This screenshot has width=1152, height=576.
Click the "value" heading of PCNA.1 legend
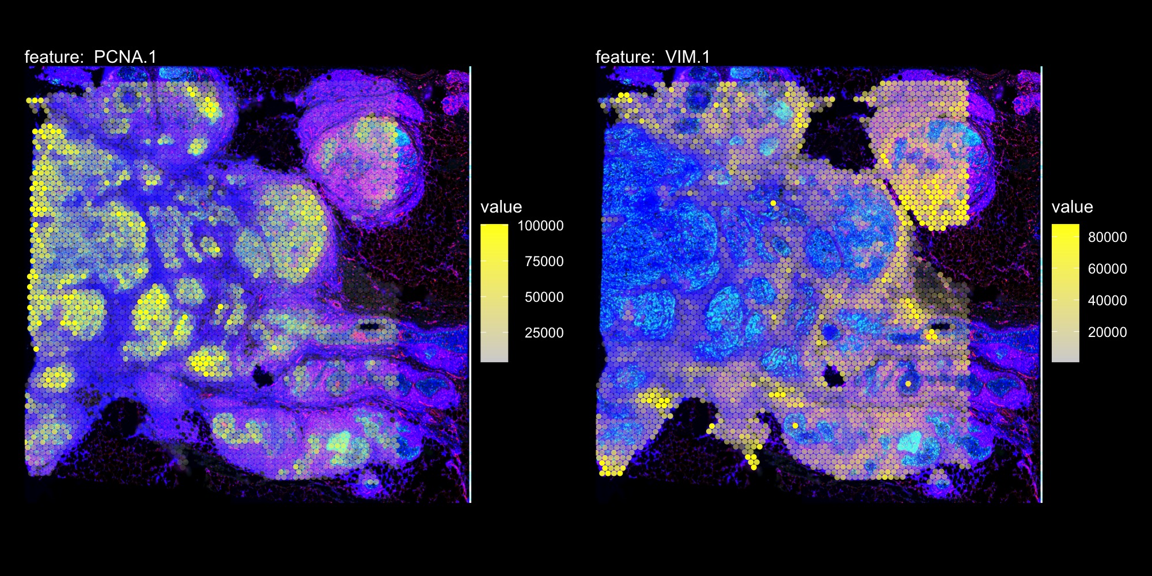(x=501, y=207)
